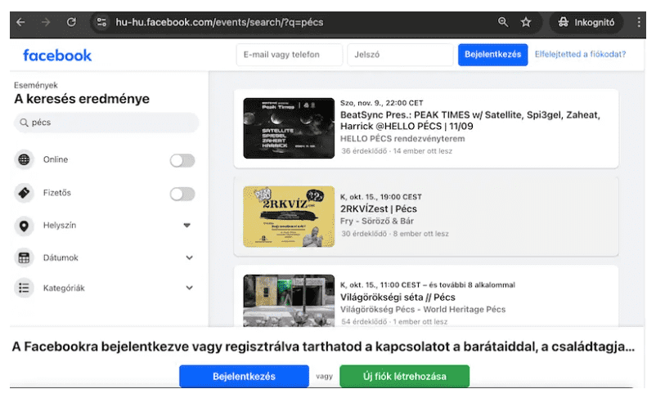
Task: Open Világörökségi séta // Pécs event title
Action: point(398,297)
